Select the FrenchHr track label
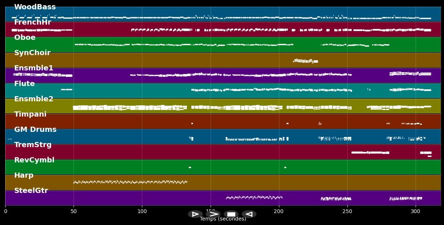The height and width of the screenshot is (225, 444). [32, 22]
